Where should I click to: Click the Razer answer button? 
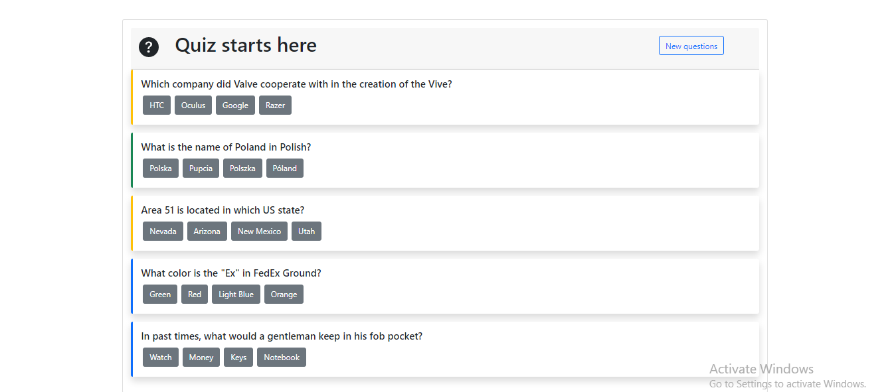coord(275,105)
